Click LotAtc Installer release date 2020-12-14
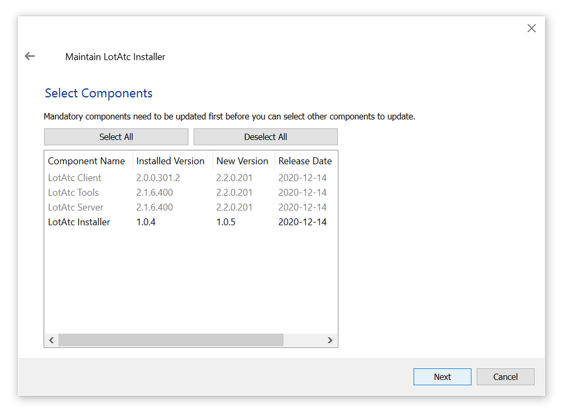Image resolution: width=563 pixels, height=411 pixels. click(302, 222)
